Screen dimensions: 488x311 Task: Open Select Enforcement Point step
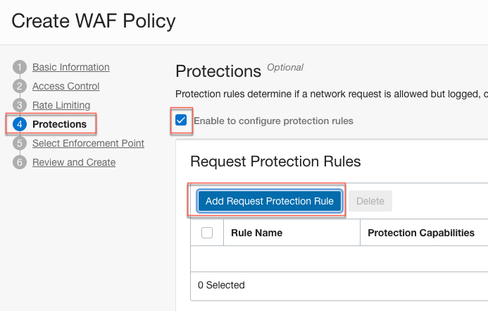pos(88,143)
